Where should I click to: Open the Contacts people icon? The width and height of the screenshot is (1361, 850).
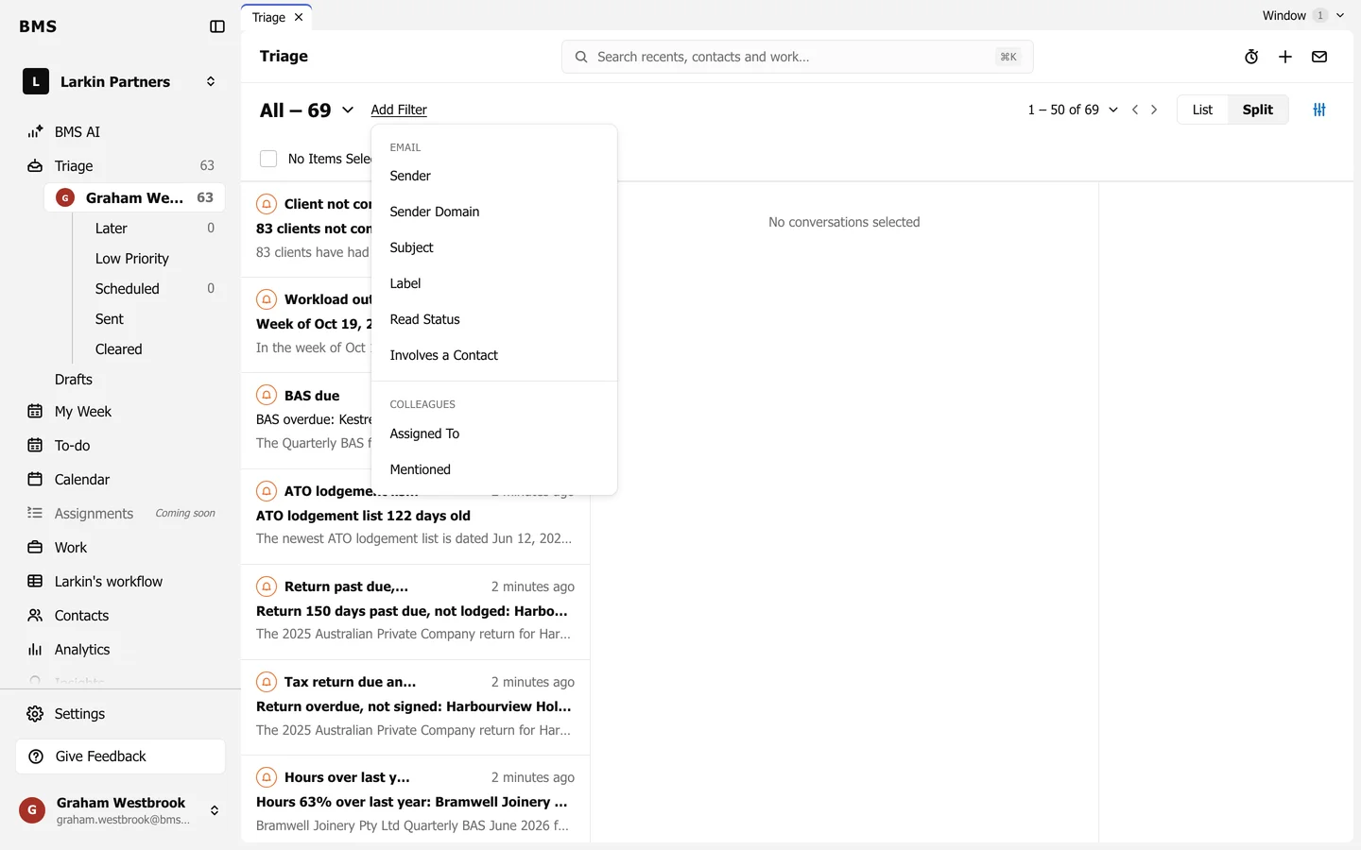[35, 616]
